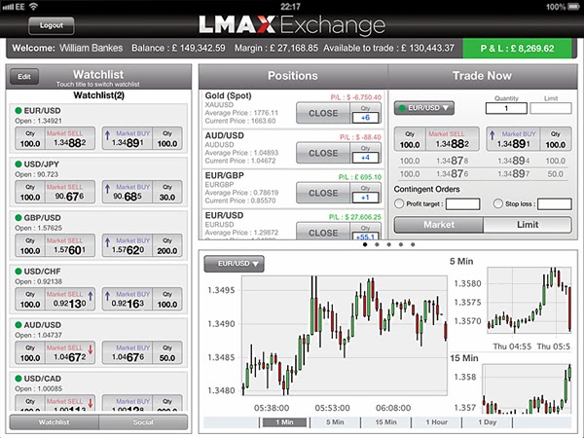Tap the Edit watchlist button
This screenshot has height=438, width=584.
[x=24, y=76]
